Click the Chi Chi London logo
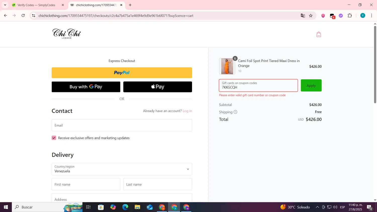 coord(67,34)
